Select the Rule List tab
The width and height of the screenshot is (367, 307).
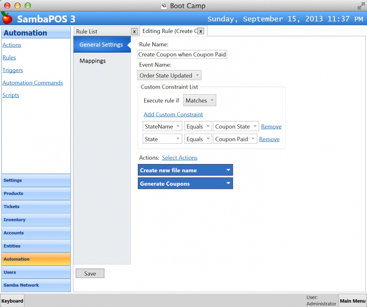[x=102, y=31]
